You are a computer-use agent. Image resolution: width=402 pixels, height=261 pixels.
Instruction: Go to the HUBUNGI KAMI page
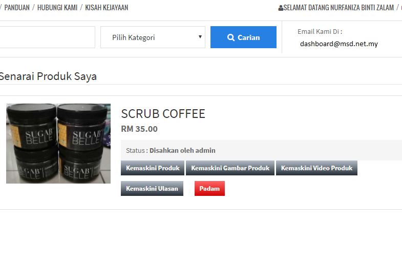click(57, 8)
